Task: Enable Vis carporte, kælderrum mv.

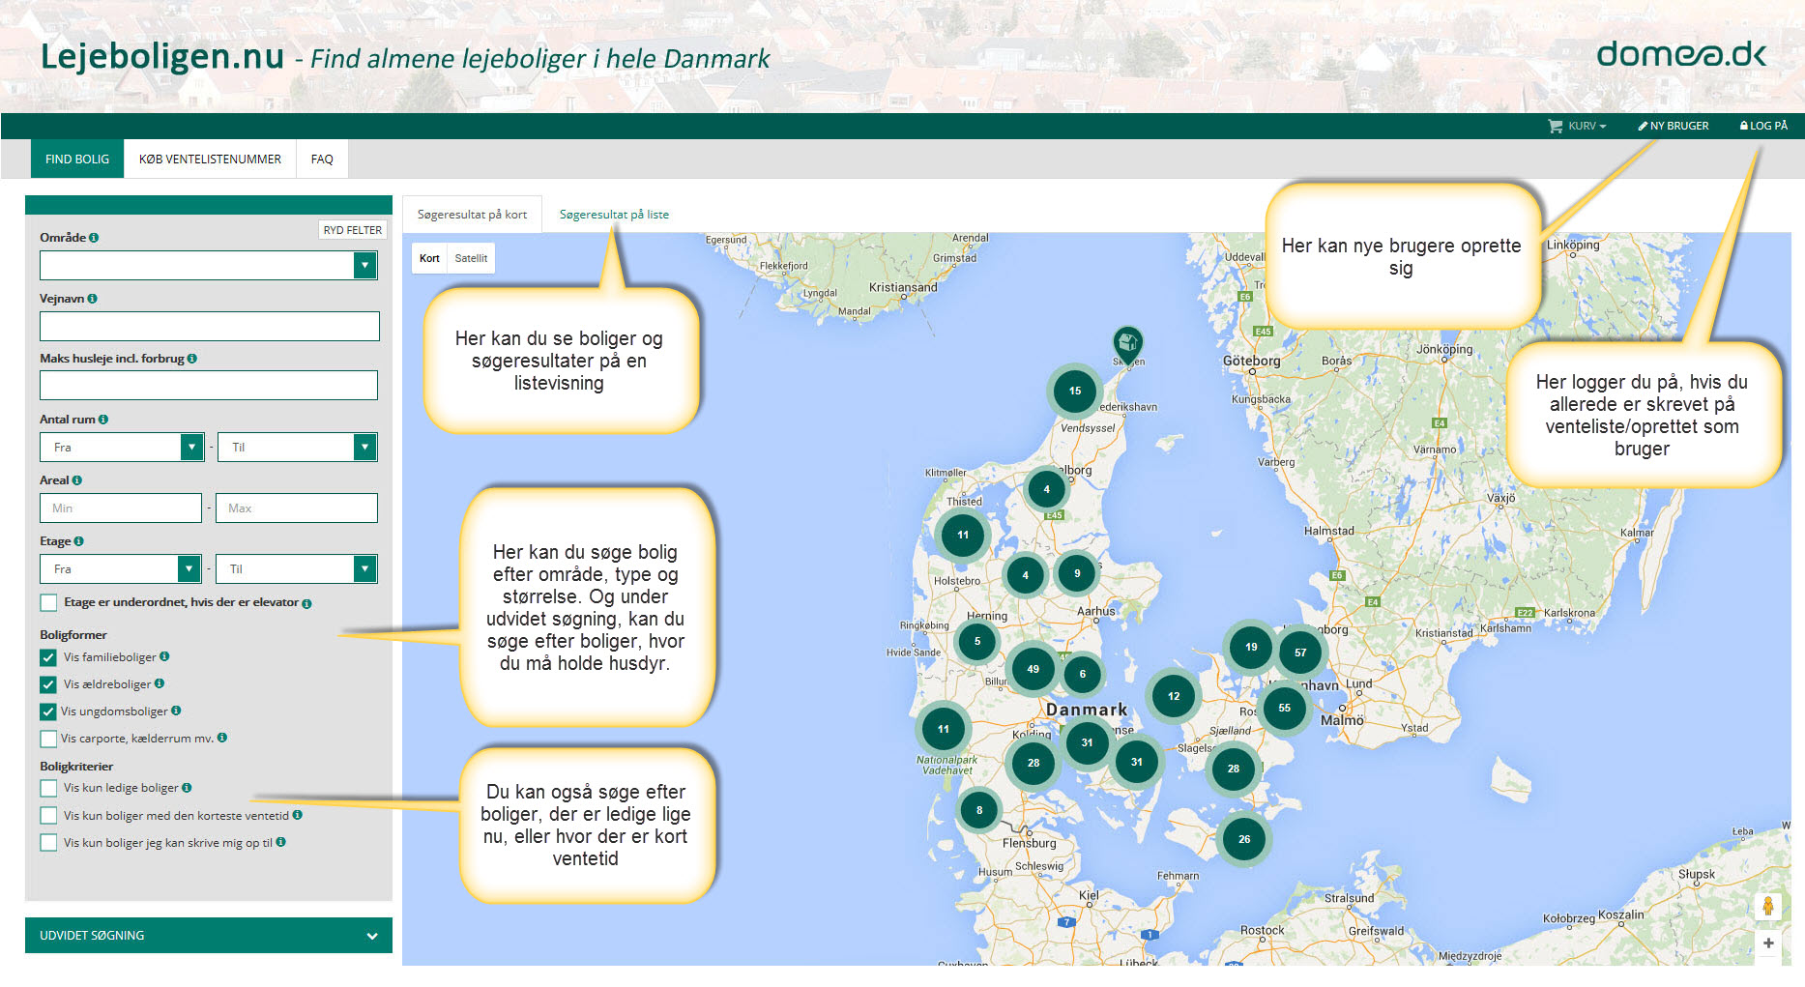Action: (48, 739)
